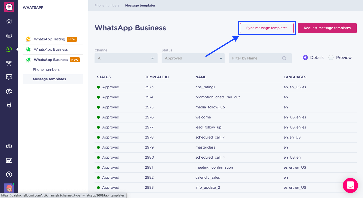This screenshot has width=363, height=198.
Task: Click template name info_update_2
Action: click(208, 187)
